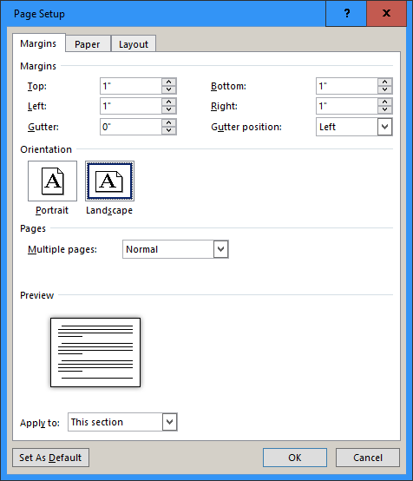Increase the Left margin spinner up

pos(169,102)
